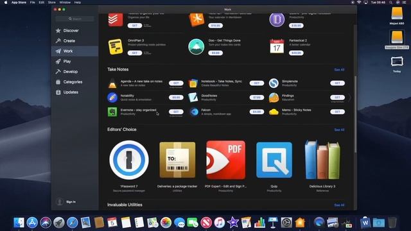Viewport: 411px width, 231px height.
Task: Open the Edit menu
Action: point(41,3)
